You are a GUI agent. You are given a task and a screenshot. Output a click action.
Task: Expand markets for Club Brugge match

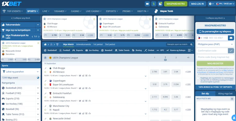146,76
